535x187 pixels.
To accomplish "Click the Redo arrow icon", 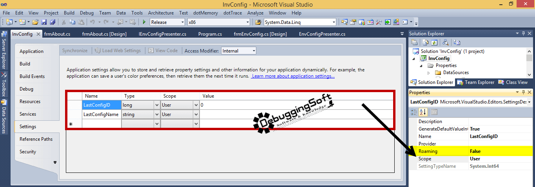I will [106, 22].
